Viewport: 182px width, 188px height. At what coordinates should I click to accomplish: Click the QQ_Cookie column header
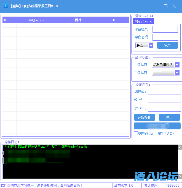pos(37,20)
